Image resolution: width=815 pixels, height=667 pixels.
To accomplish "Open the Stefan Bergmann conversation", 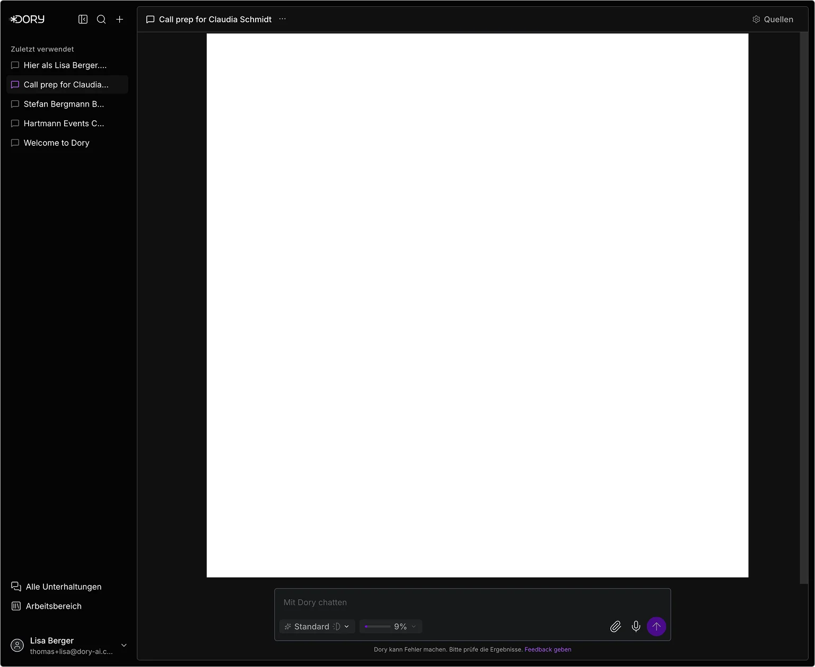I will click(x=64, y=104).
